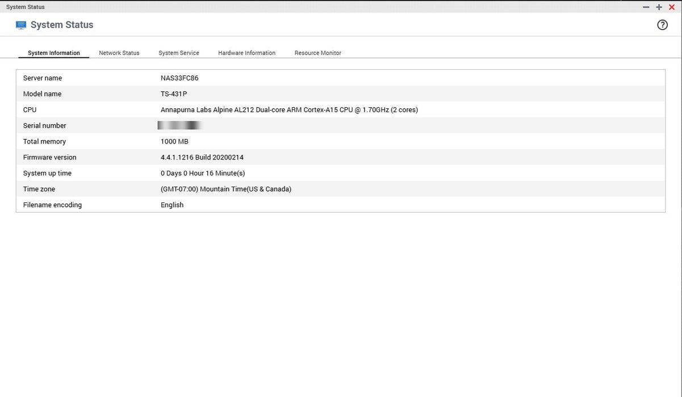
Task: Click the System Status heading text
Action: [62, 25]
